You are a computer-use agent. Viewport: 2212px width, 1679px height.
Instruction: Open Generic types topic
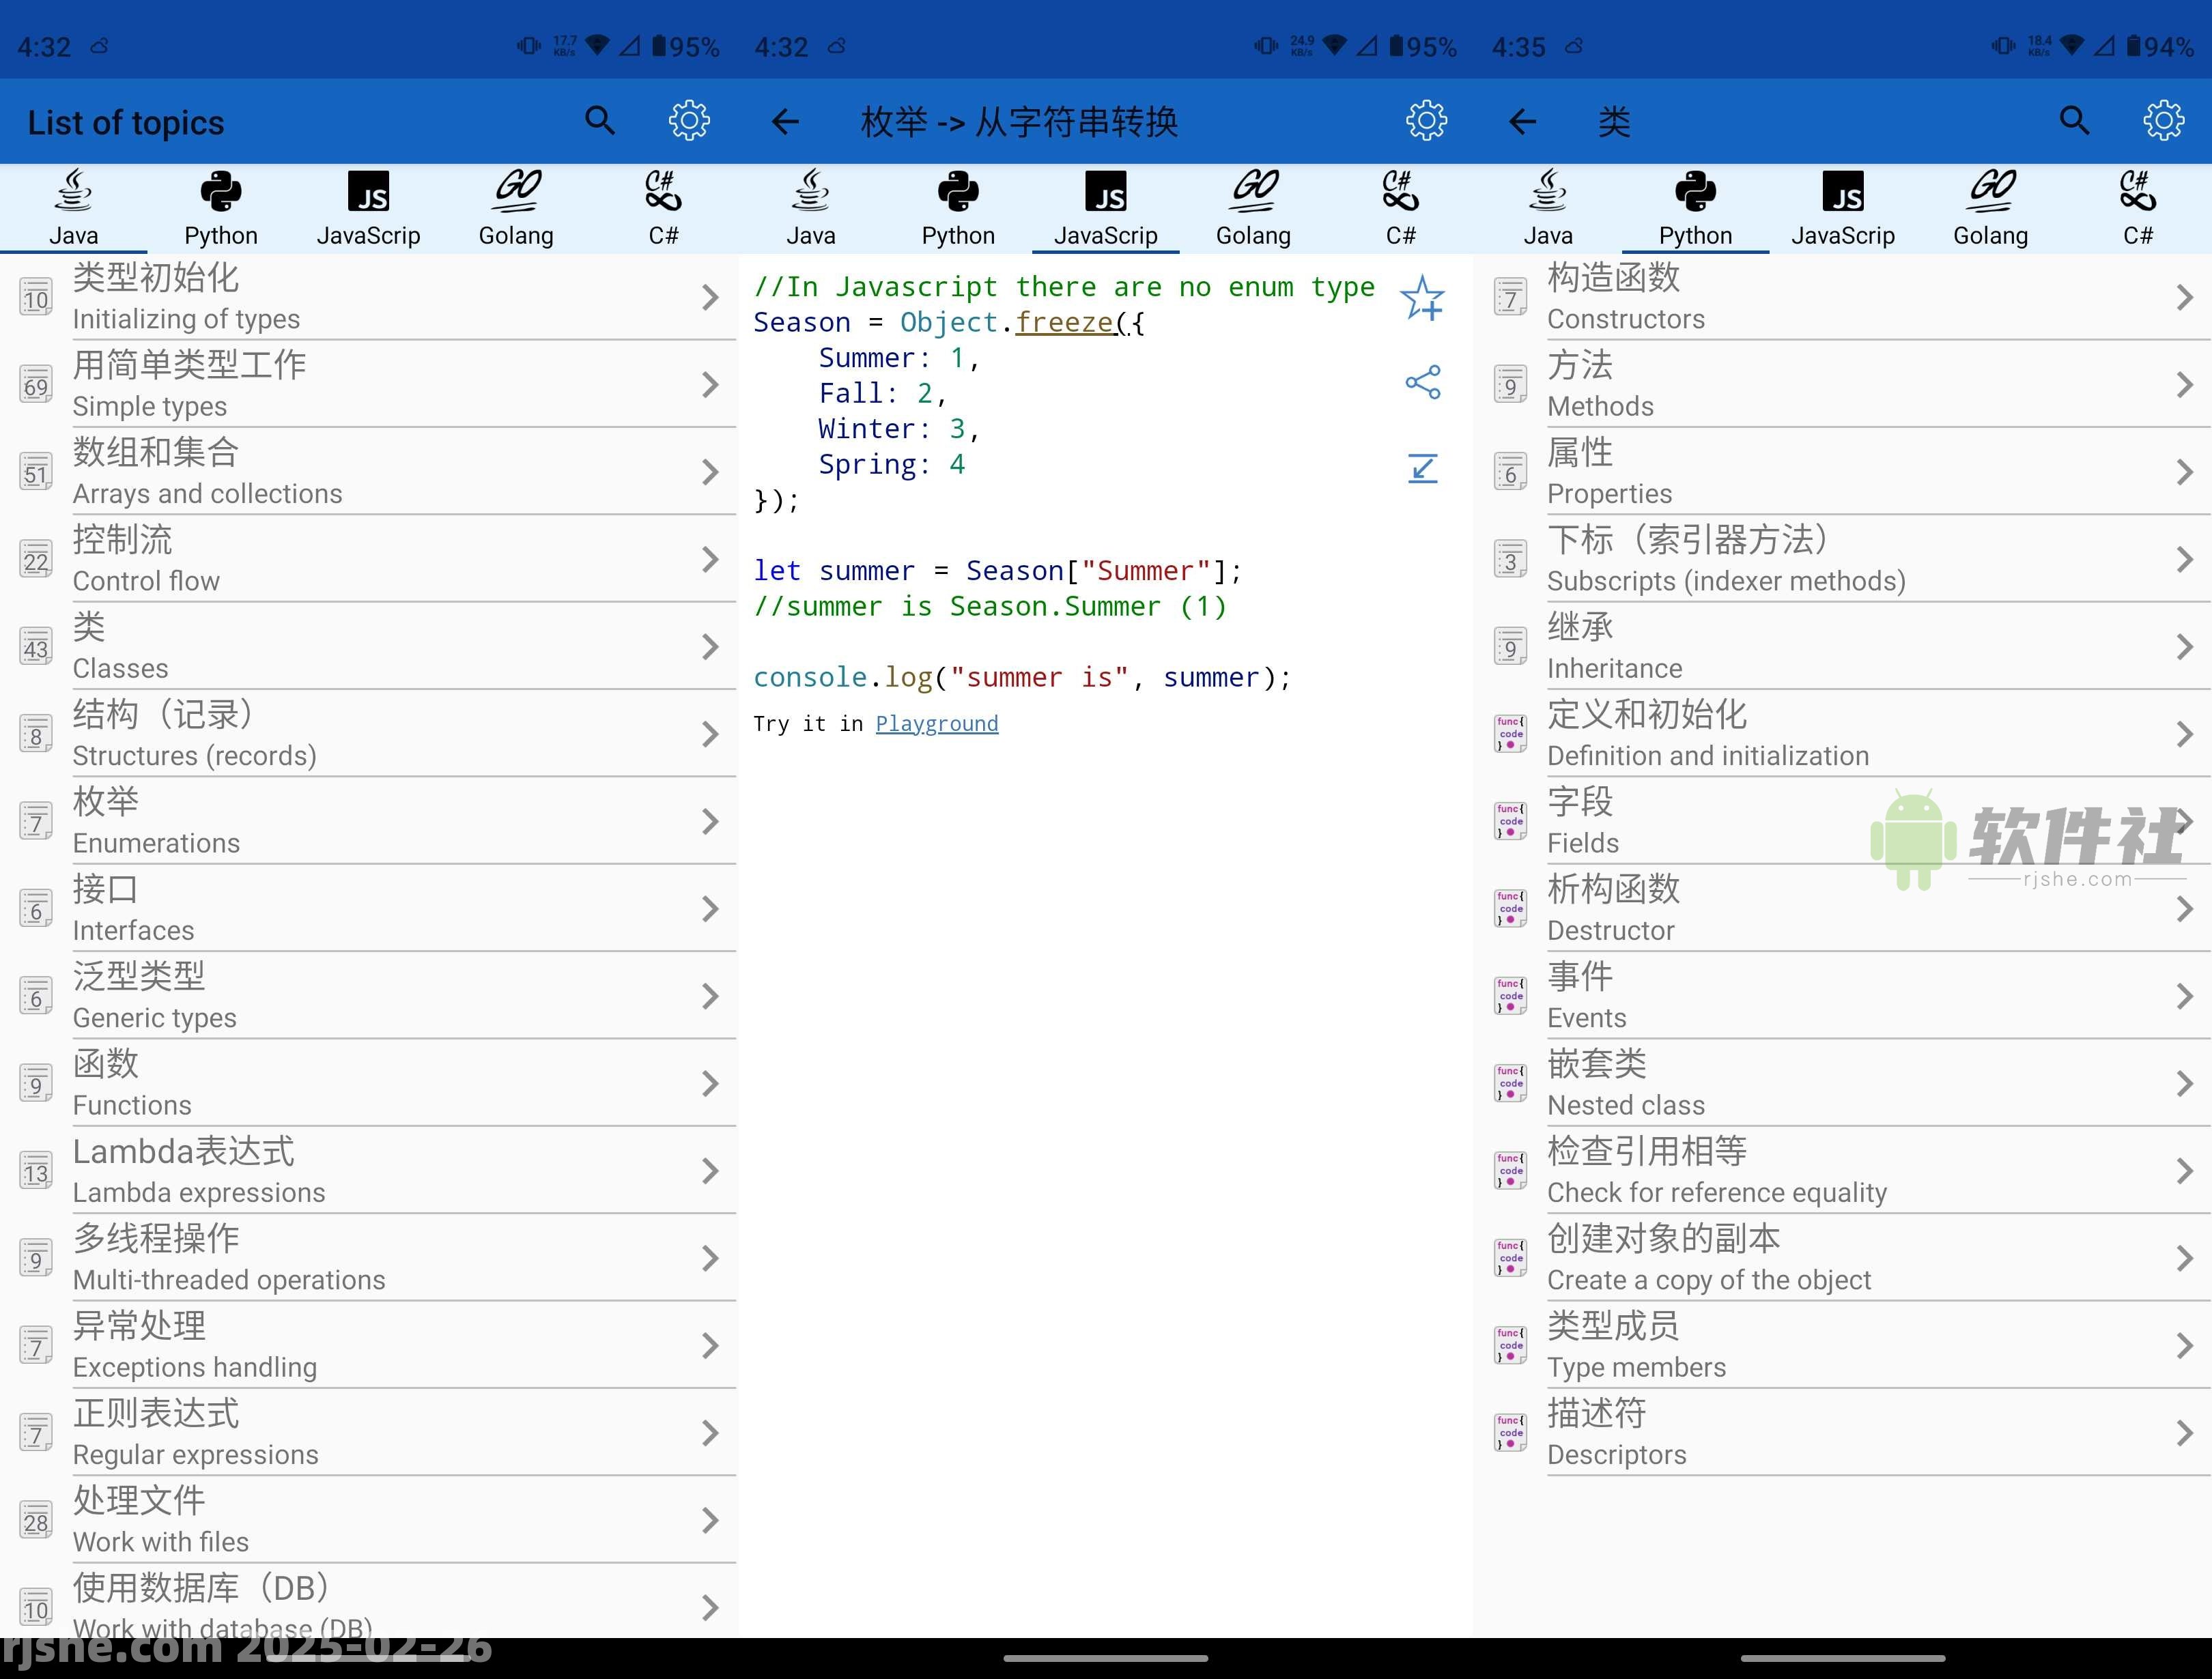pos(368,996)
